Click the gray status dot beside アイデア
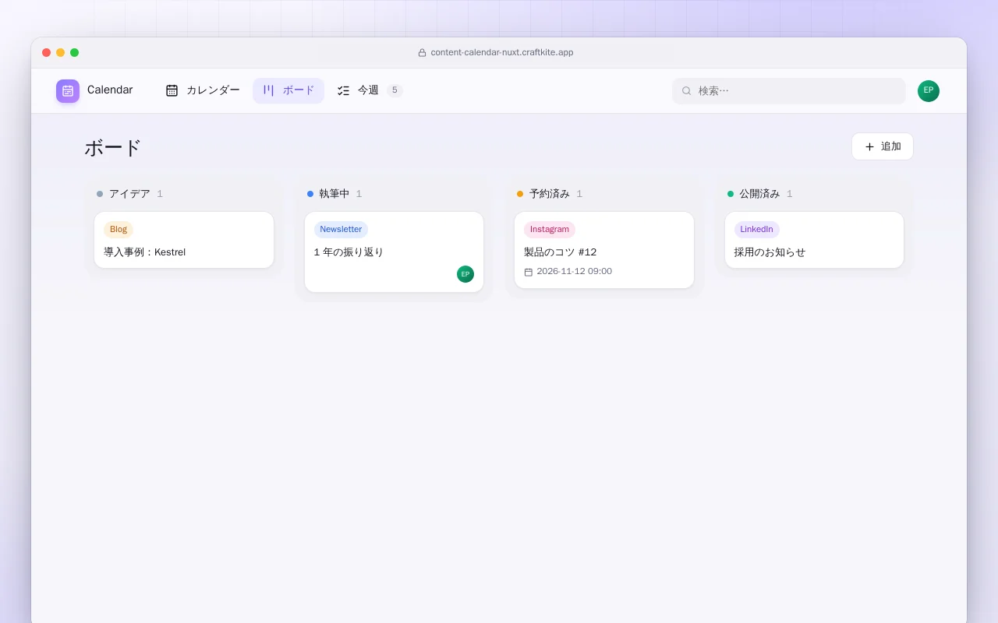Viewport: 998px width, 623px height. (x=100, y=194)
